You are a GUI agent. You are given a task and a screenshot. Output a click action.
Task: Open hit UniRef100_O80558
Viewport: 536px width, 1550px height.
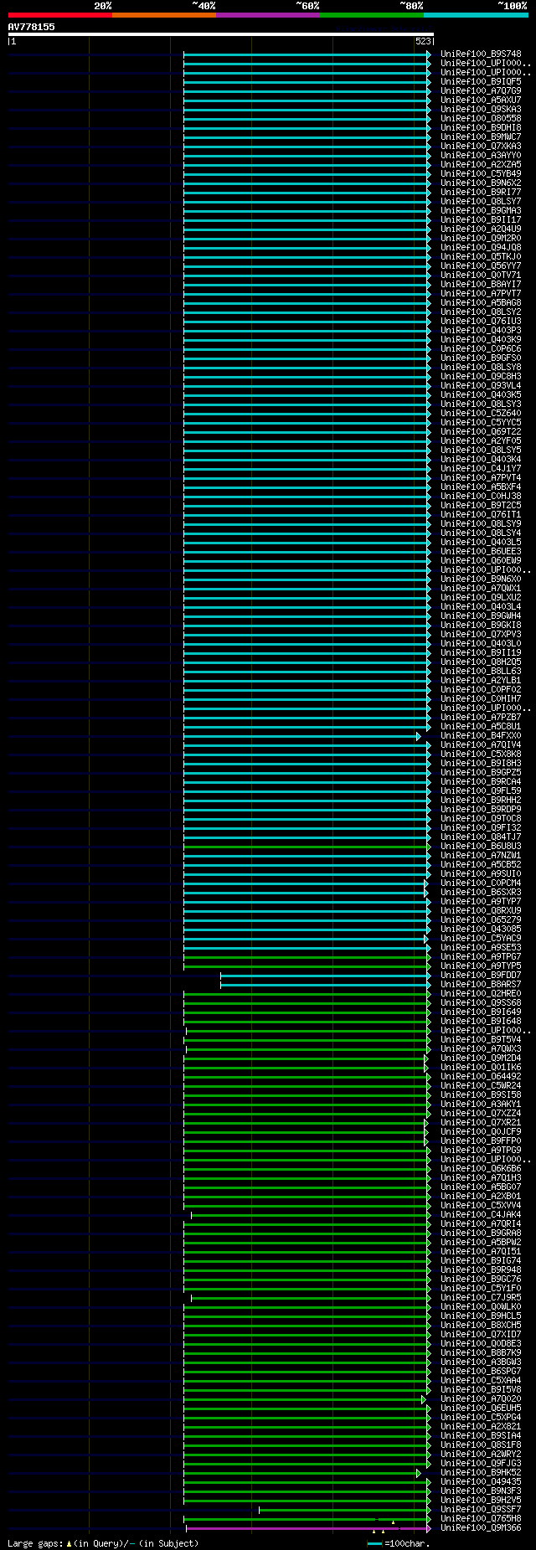481,119
